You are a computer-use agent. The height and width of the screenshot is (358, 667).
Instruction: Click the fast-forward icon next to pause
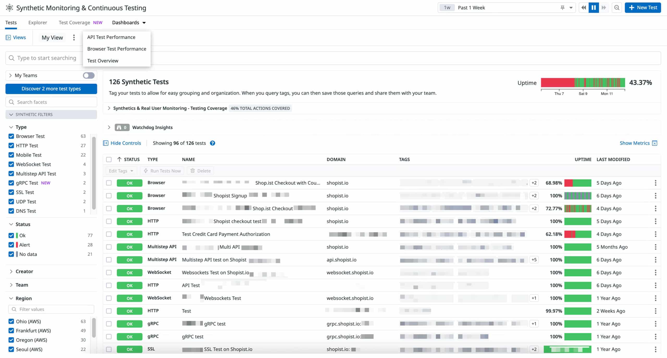coord(604,8)
